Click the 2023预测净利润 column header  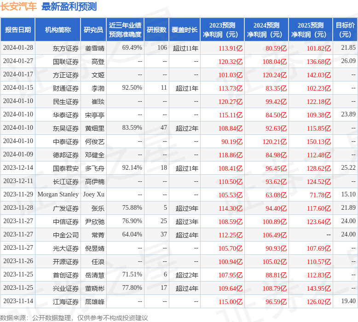click(x=222, y=29)
